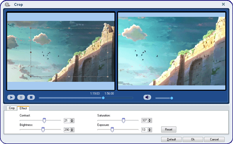Click the bottom-middle crop handle

(x=69, y=77)
